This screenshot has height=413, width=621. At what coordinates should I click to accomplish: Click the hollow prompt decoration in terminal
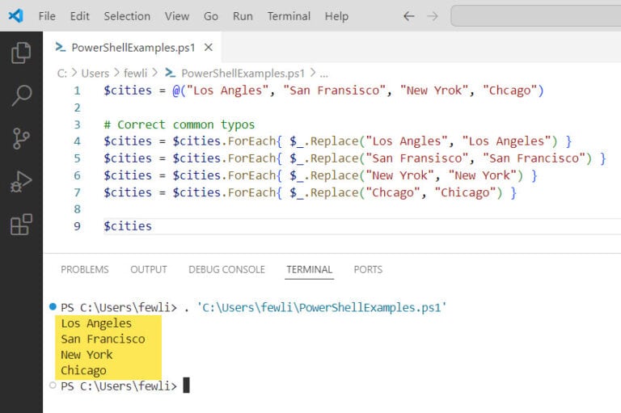[x=53, y=386]
